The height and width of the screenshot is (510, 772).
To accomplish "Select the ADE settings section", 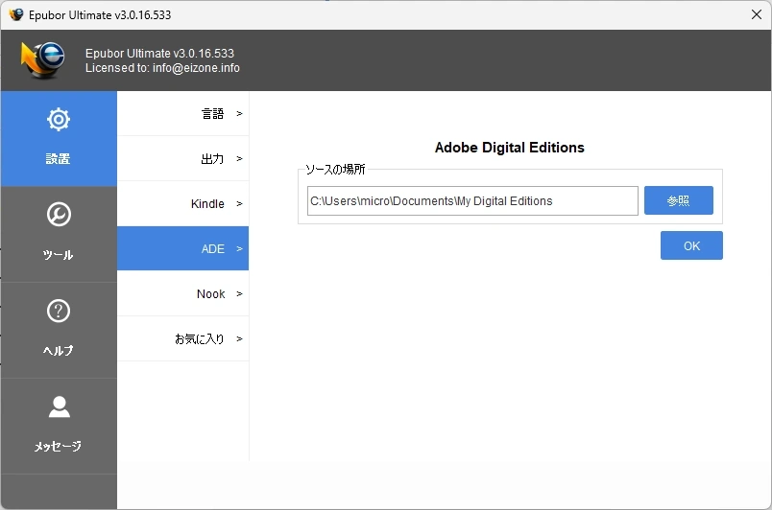I will pyautogui.click(x=182, y=248).
